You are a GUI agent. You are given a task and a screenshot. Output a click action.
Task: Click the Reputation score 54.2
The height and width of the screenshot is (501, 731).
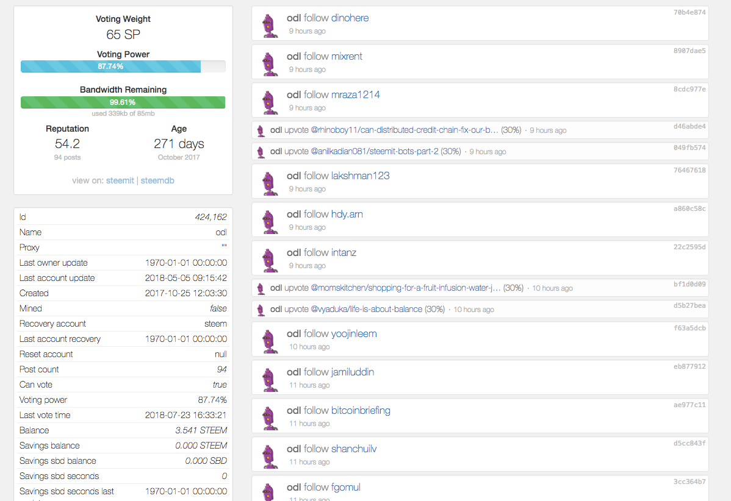pos(67,144)
